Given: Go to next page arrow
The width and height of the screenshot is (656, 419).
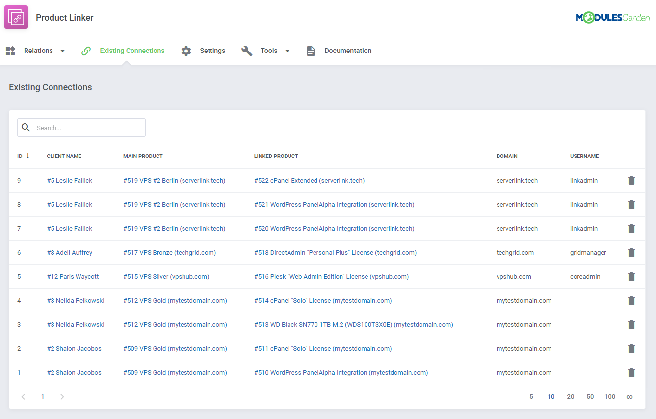Looking at the screenshot, I should (x=62, y=397).
